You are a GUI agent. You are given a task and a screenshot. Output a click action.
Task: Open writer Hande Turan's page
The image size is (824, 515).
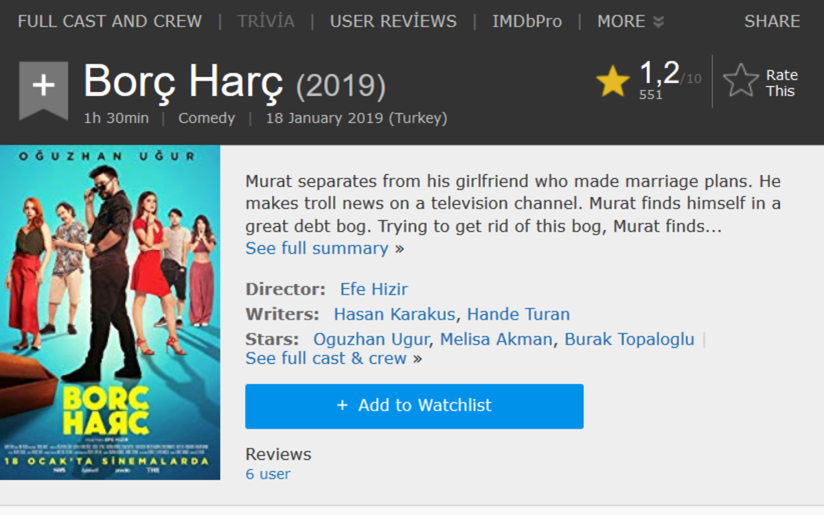click(x=518, y=315)
